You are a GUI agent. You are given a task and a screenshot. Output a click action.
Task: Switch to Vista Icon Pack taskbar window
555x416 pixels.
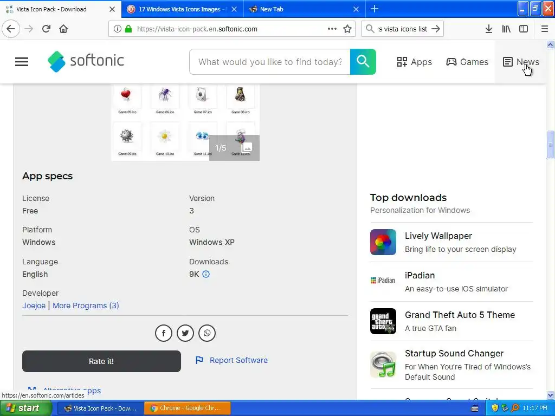click(100, 408)
